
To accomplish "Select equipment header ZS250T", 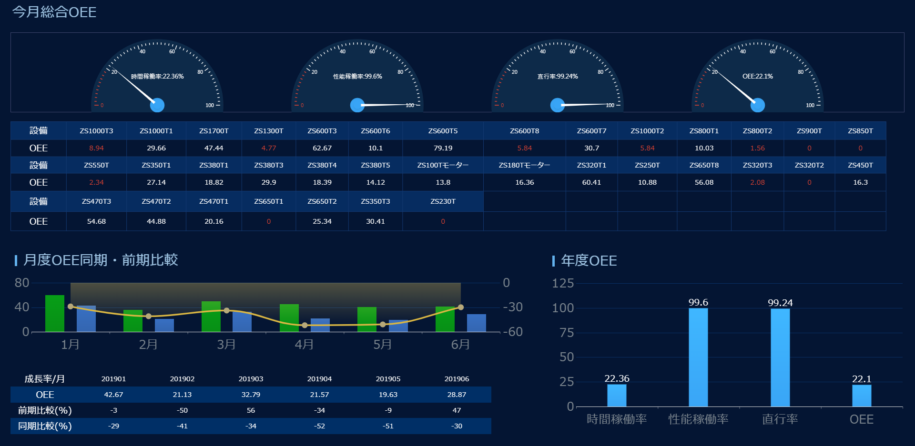I will [x=648, y=165].
